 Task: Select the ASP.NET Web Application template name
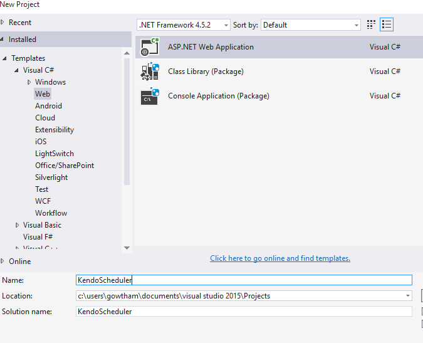pos(211,47)
